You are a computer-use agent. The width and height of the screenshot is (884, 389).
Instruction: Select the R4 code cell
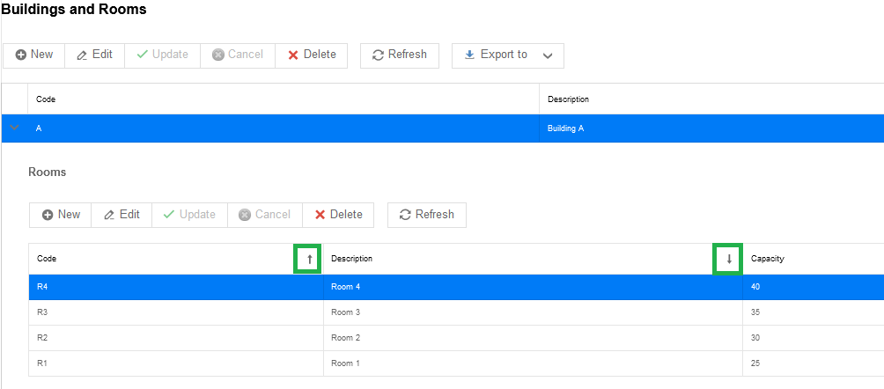point(176,287)
